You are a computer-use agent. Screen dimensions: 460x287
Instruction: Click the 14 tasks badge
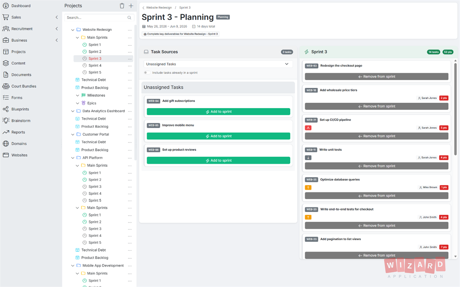pyautogui.click(x=433, y=52)
